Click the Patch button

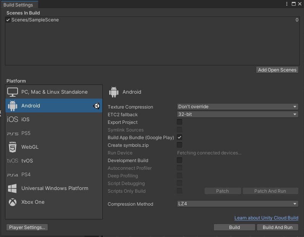(223, 191)
